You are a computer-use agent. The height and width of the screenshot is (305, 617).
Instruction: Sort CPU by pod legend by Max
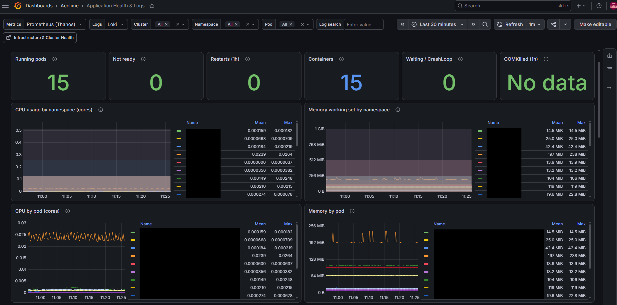[288, 224]
